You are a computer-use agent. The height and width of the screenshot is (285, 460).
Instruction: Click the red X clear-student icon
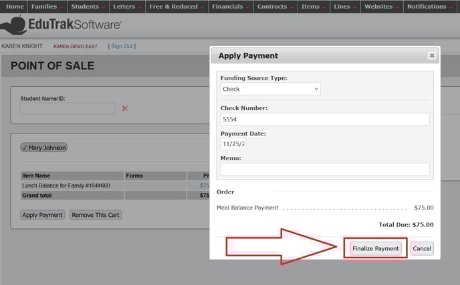click(x=125, y=108)
